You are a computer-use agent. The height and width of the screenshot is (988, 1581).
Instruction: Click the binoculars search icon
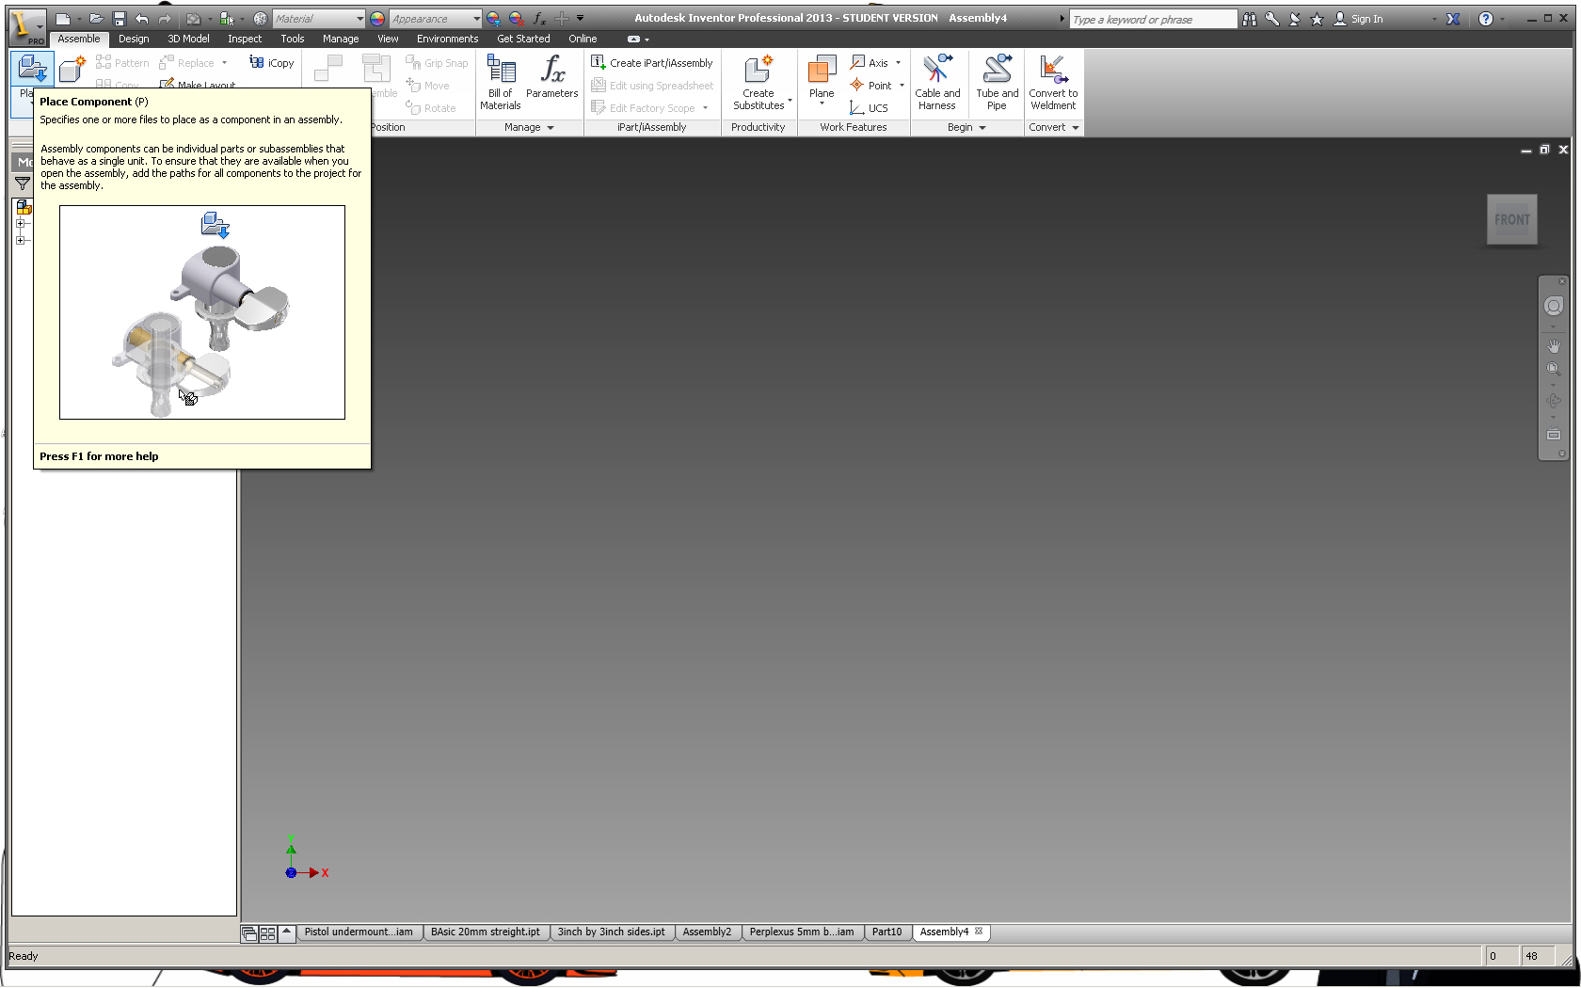[1250, 19]
